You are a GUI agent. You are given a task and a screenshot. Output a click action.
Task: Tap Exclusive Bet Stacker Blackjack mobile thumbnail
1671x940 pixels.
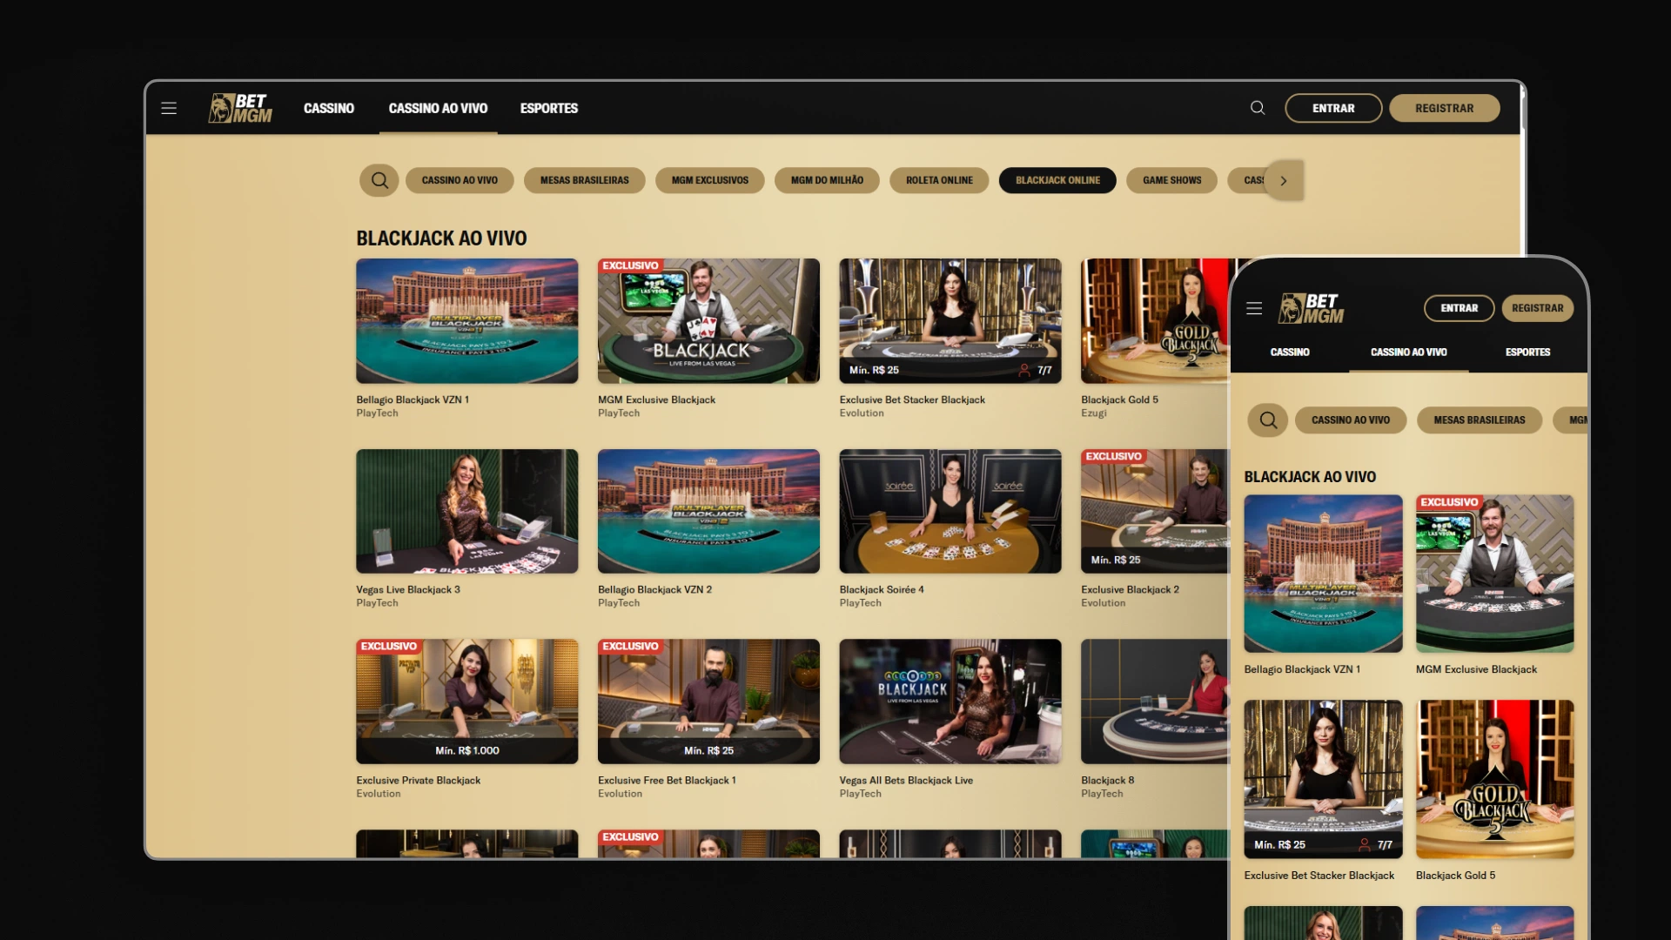[x=1323, y=779]
